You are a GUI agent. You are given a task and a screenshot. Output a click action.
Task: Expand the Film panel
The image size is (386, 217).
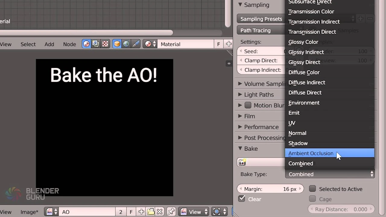[240, 116]
